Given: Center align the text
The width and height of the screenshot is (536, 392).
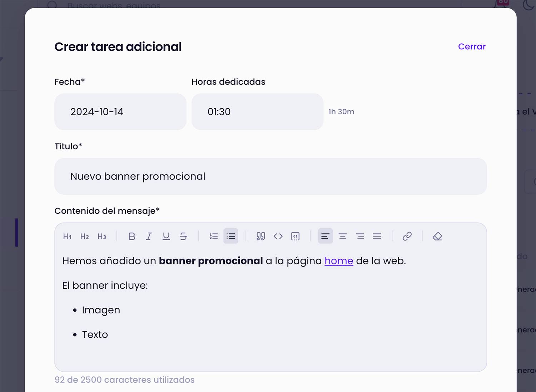Looking at the screenshot, I should coord(343,236).
